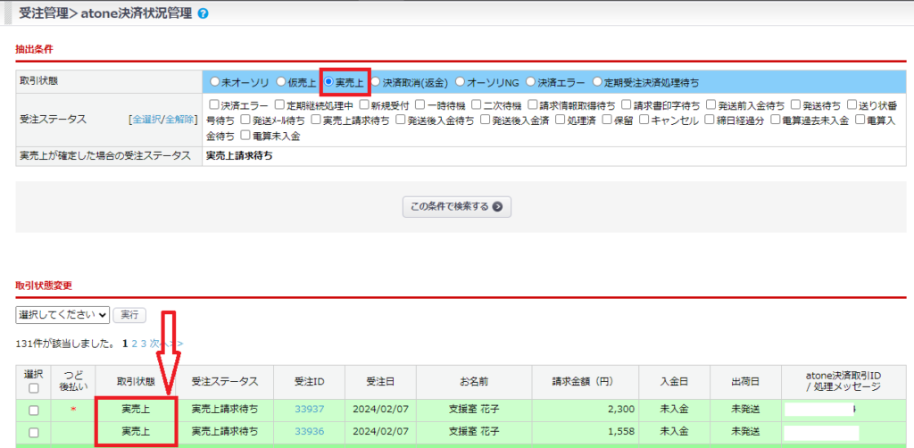Select the オーソリNG radio option
914x448 pixels.
coord(461,82)
